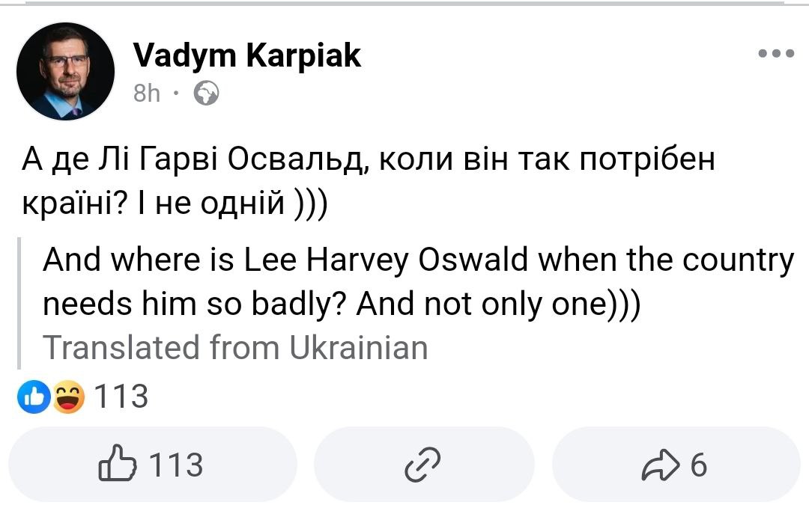
Task: Click the 8h post timestamp
Action: coord(147,94)
